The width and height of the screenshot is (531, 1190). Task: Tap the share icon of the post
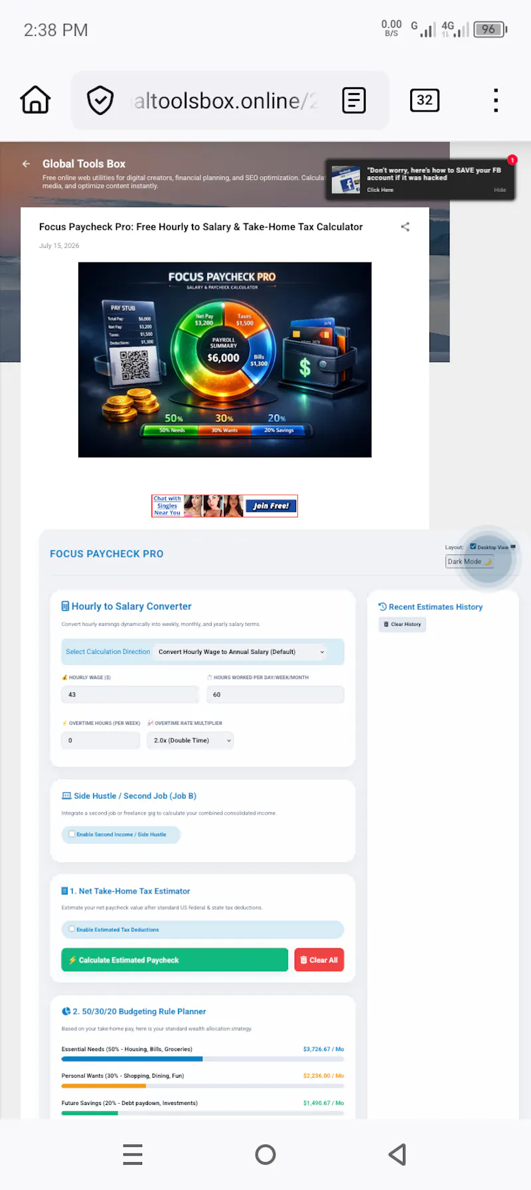pos(405,227)
